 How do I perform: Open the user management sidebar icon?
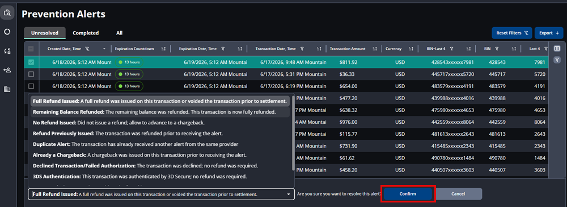click(x=7, y=70)
